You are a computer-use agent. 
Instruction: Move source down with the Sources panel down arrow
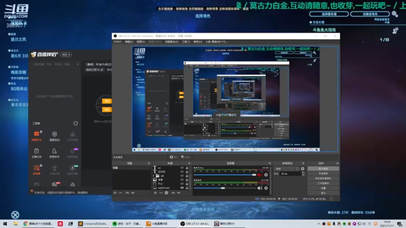point(179,193)
